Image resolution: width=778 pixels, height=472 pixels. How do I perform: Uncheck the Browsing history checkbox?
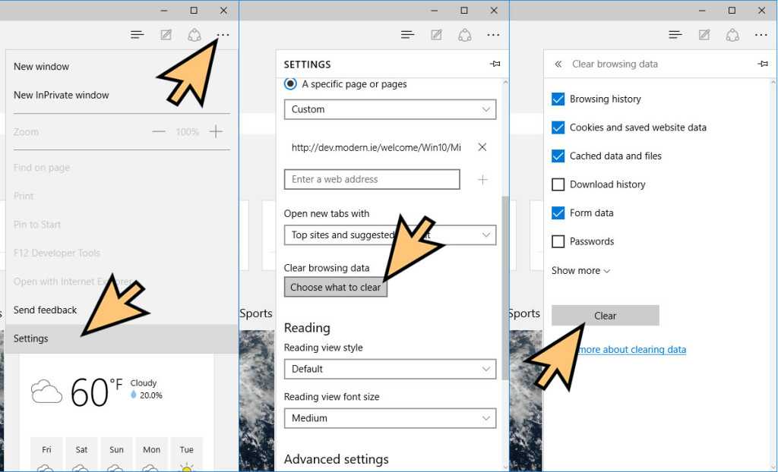point(558,99)
